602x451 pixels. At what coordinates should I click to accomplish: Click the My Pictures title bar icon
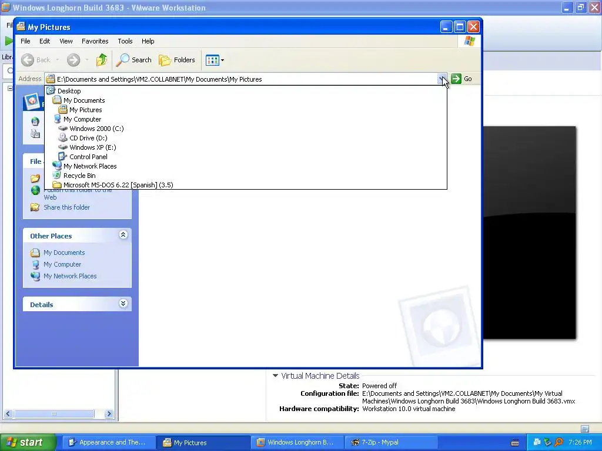tap(21, 26)
